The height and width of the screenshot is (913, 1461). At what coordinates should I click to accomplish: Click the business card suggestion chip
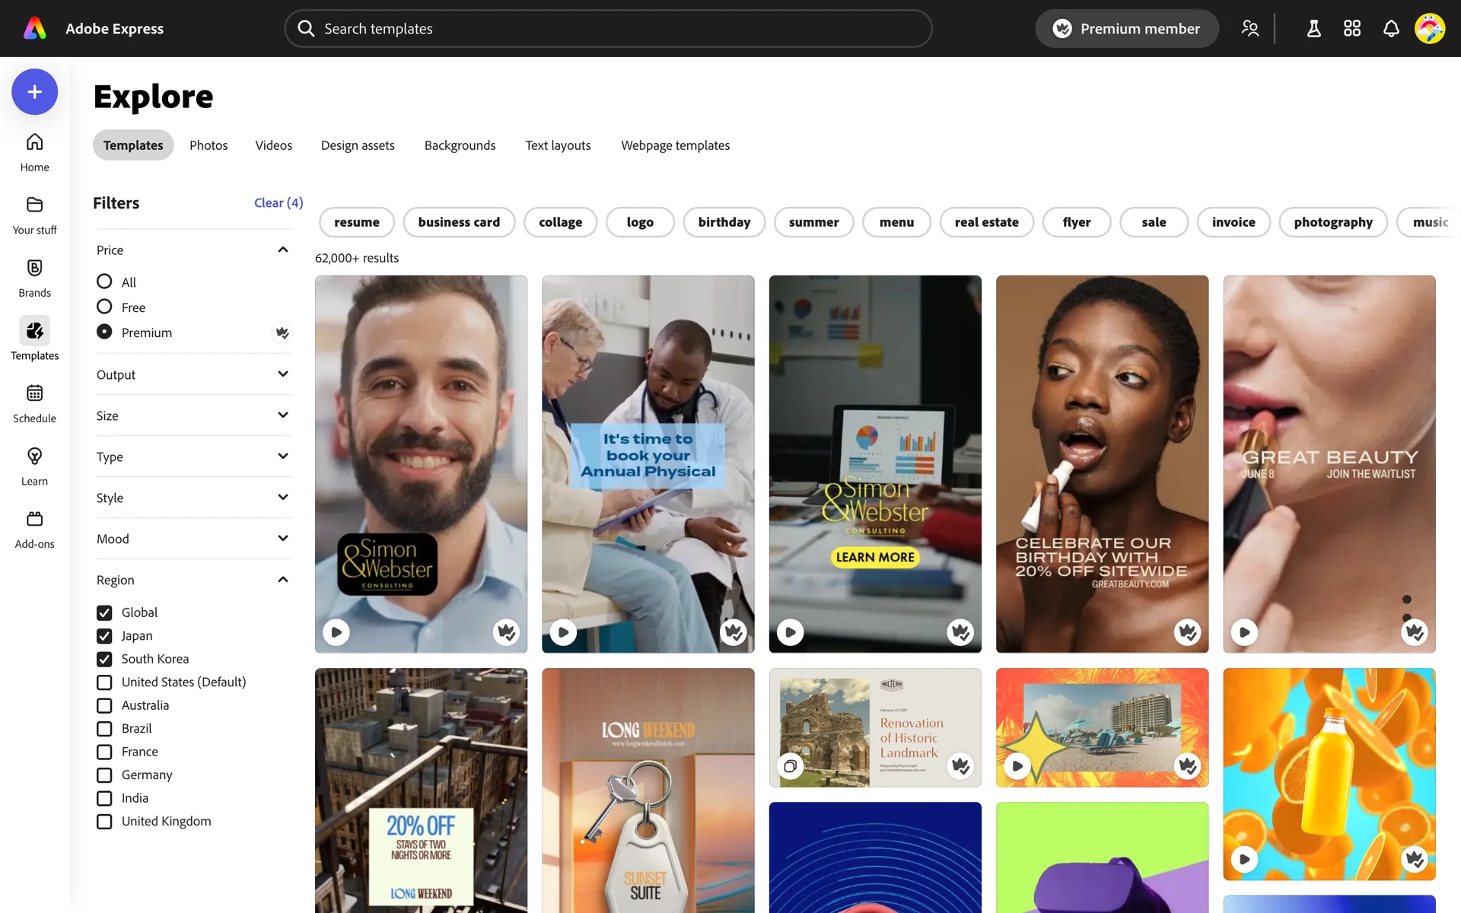459,222
